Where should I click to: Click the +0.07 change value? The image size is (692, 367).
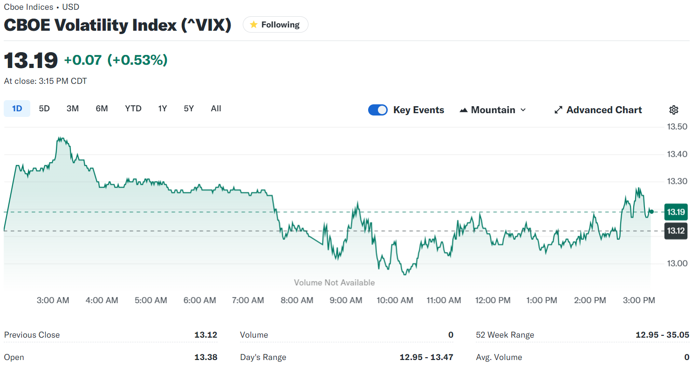tap(83, 60)
